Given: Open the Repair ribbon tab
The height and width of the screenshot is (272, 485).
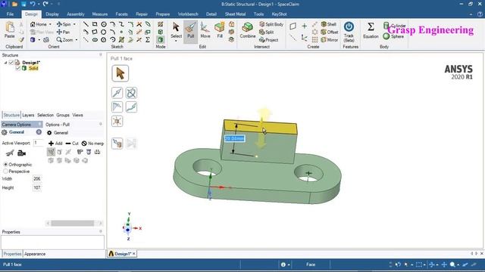Looking at the screenshot, I should 142,14.
